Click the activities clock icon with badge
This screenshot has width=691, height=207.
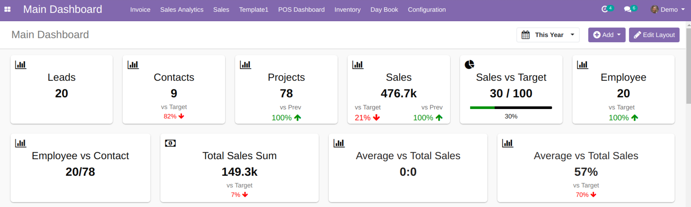[x=605, y=9]
